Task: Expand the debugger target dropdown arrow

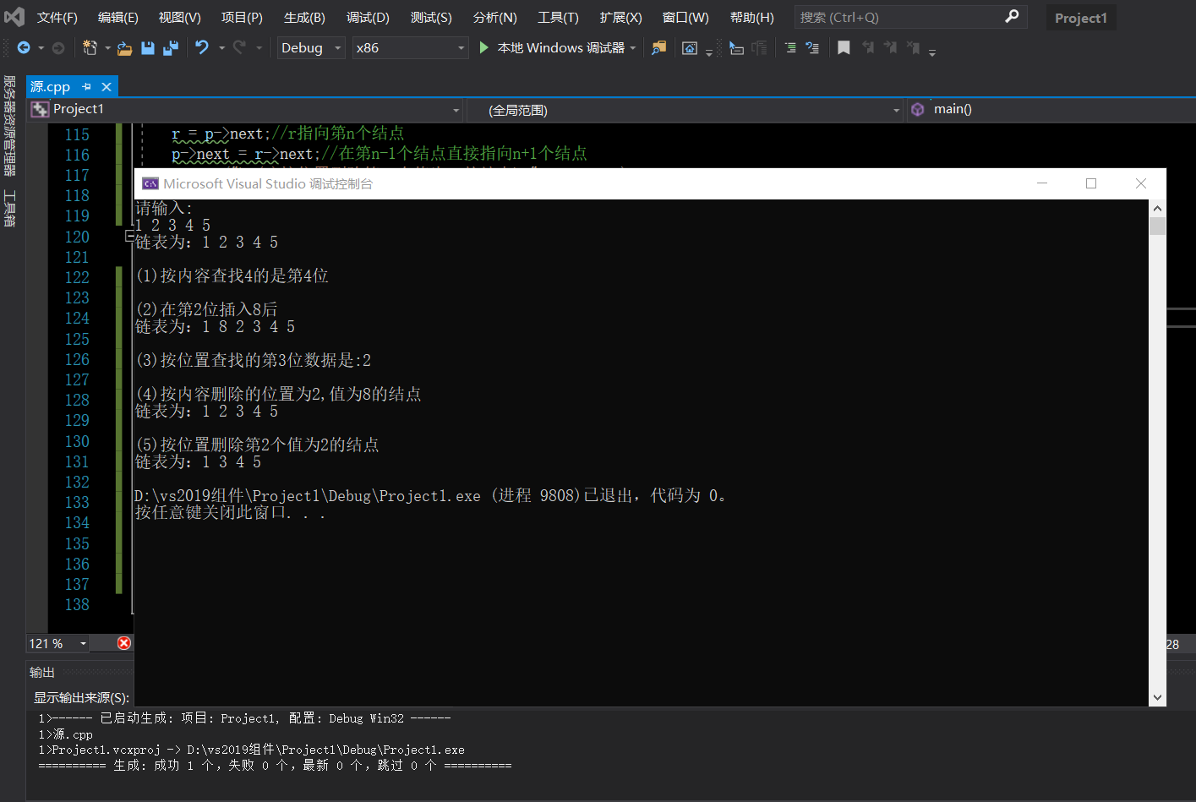Action: [x=633, y=48]
